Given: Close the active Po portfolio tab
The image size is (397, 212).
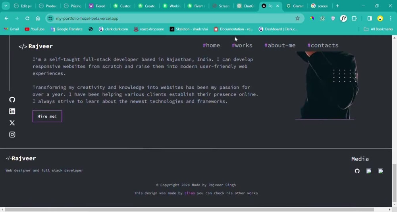Looking at the screenshot, I should pyautogui.click(x=278, y=6).
